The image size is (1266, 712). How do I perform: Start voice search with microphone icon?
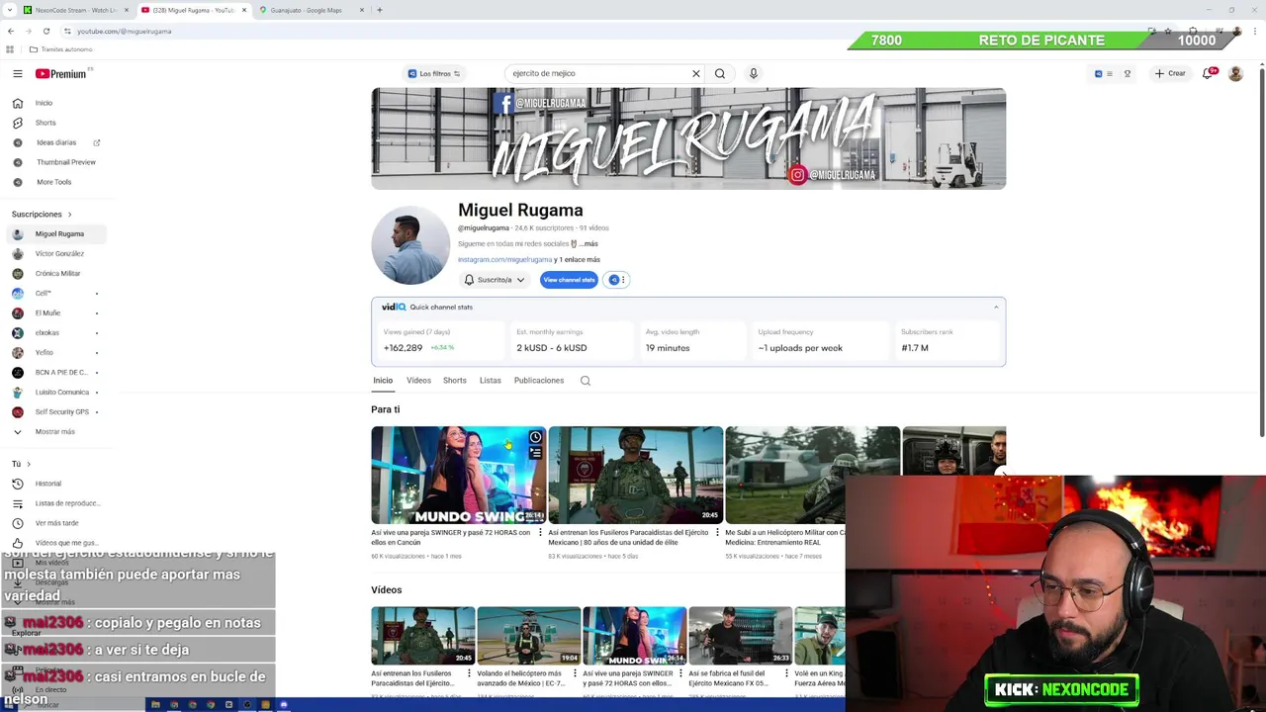[x=754, y=73]
